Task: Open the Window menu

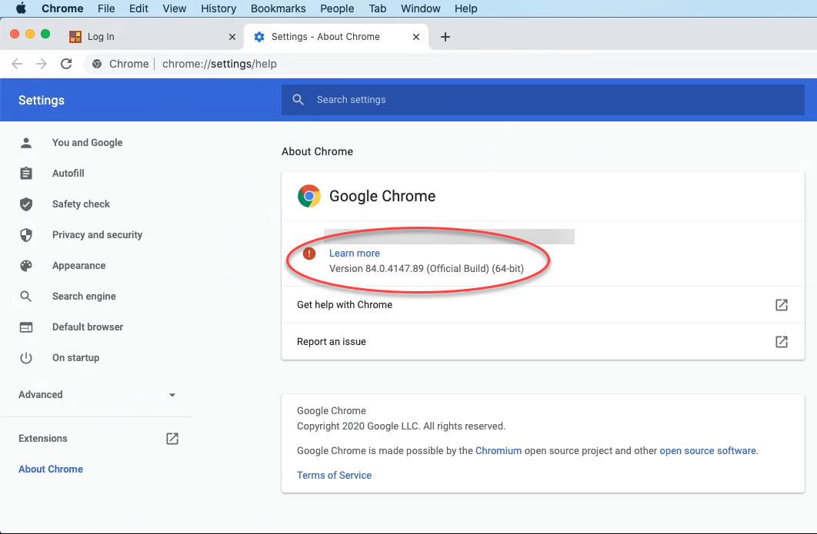Action: point(421,8)
